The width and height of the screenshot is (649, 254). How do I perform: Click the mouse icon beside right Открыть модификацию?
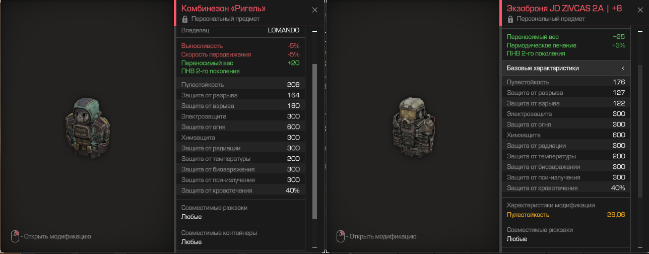341,236
